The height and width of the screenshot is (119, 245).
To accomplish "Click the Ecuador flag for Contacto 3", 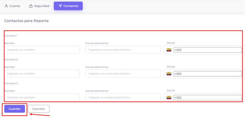I will [169, 98].
